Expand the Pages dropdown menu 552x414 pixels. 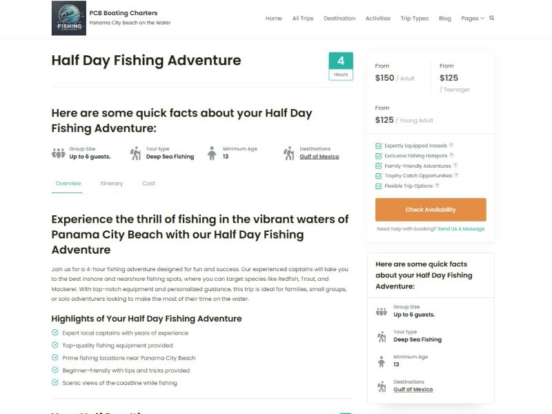pyautogui.click(x=473, y=19)
